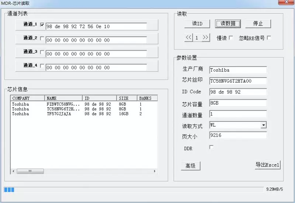Check the DDR option box
295x203 pixels.
click(x=211, y=147)
